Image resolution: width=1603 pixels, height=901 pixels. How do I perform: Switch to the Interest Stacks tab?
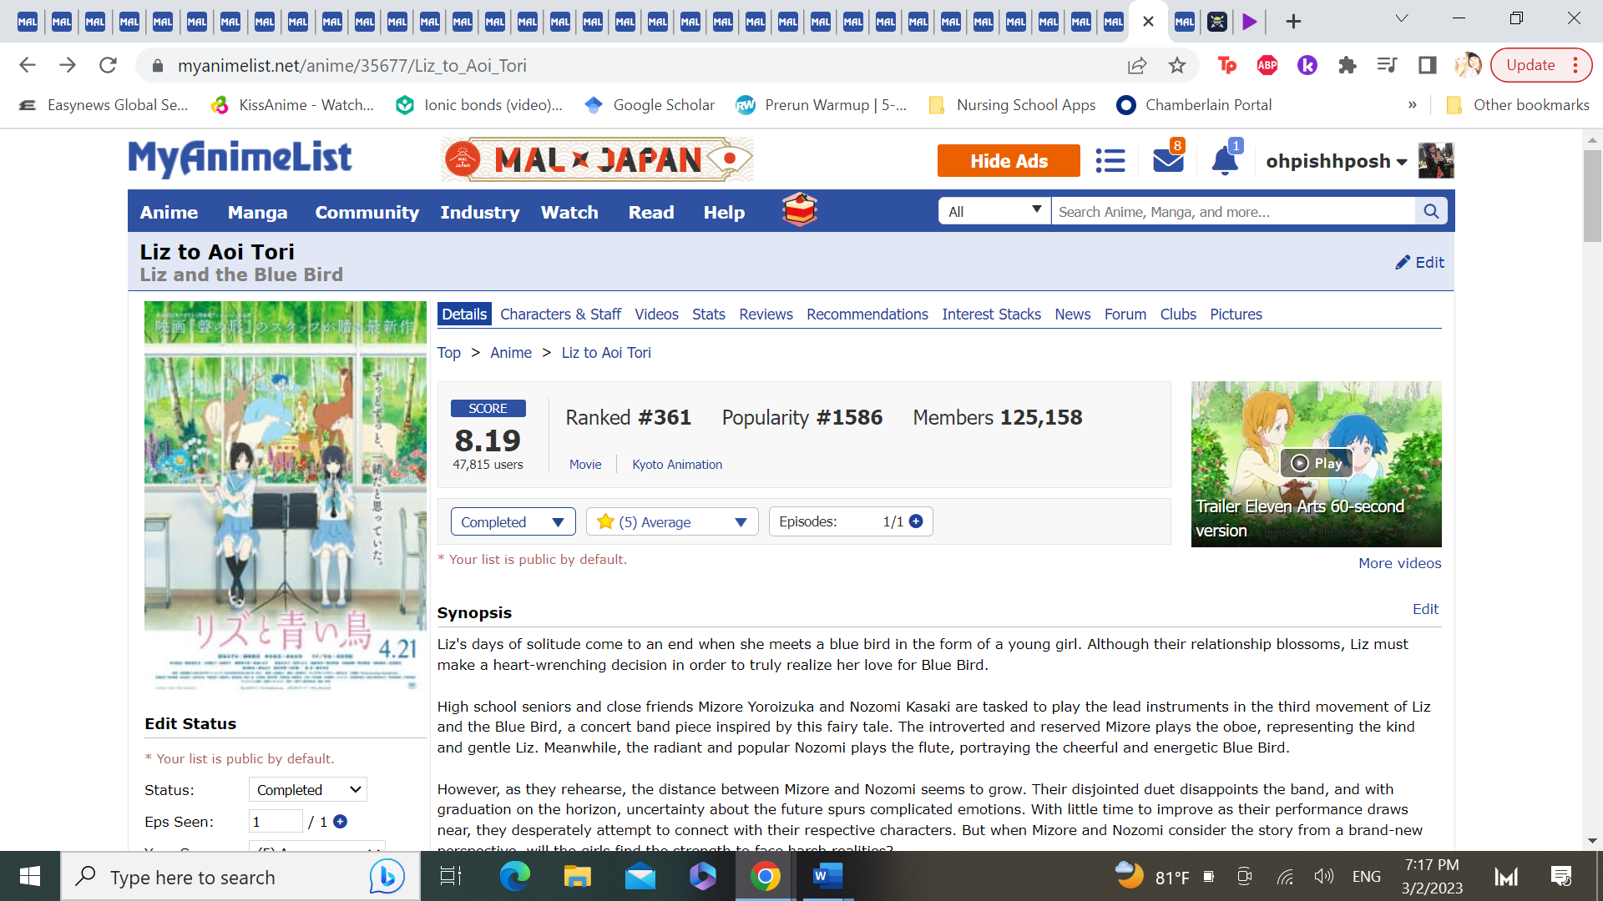pos(991,315)
